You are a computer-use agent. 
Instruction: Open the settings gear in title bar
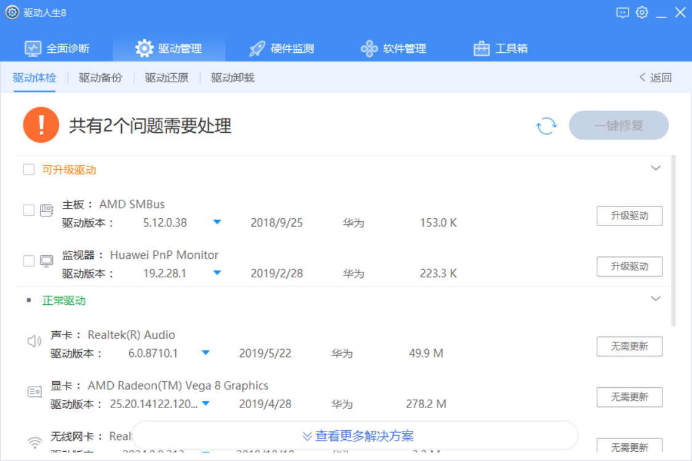[642, 12]
